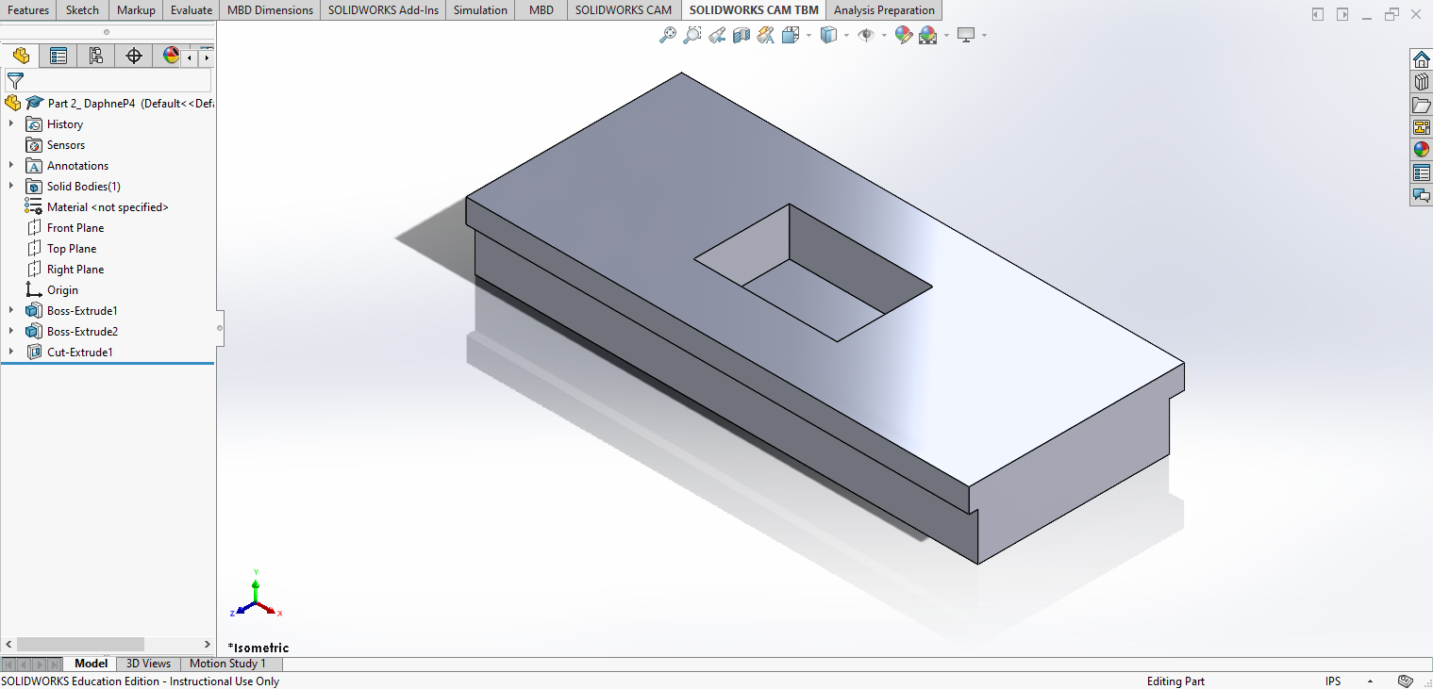Open View Settings dropdown arrow
Viewport: 1433px width, 689px height.
(984, 36)
